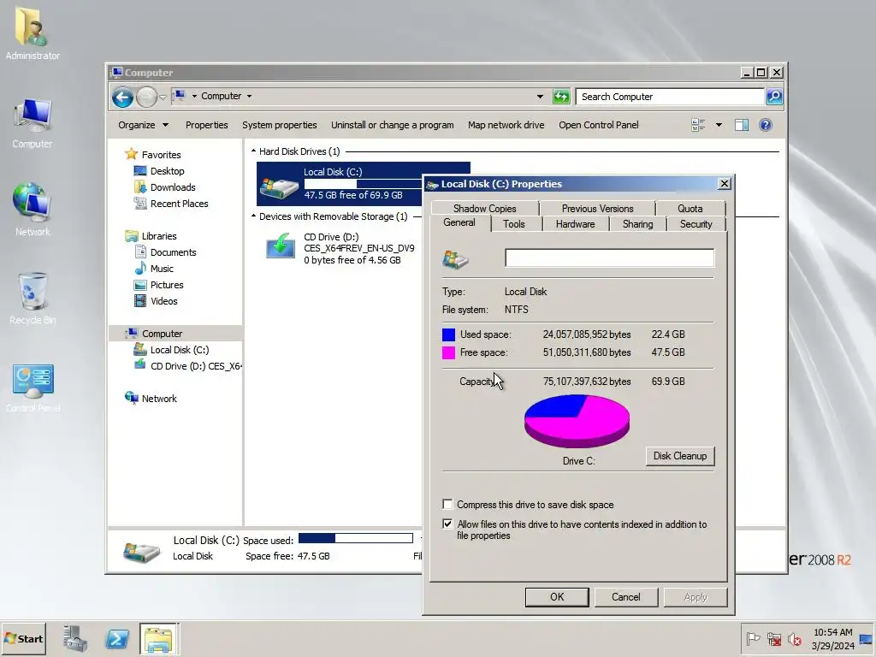The image size is (876, 657).
Task: Launch PowerShell from the taskbar
Action: click(116, 638)
